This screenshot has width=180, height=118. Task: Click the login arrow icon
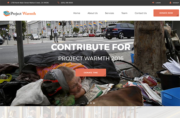click(153, 3)
